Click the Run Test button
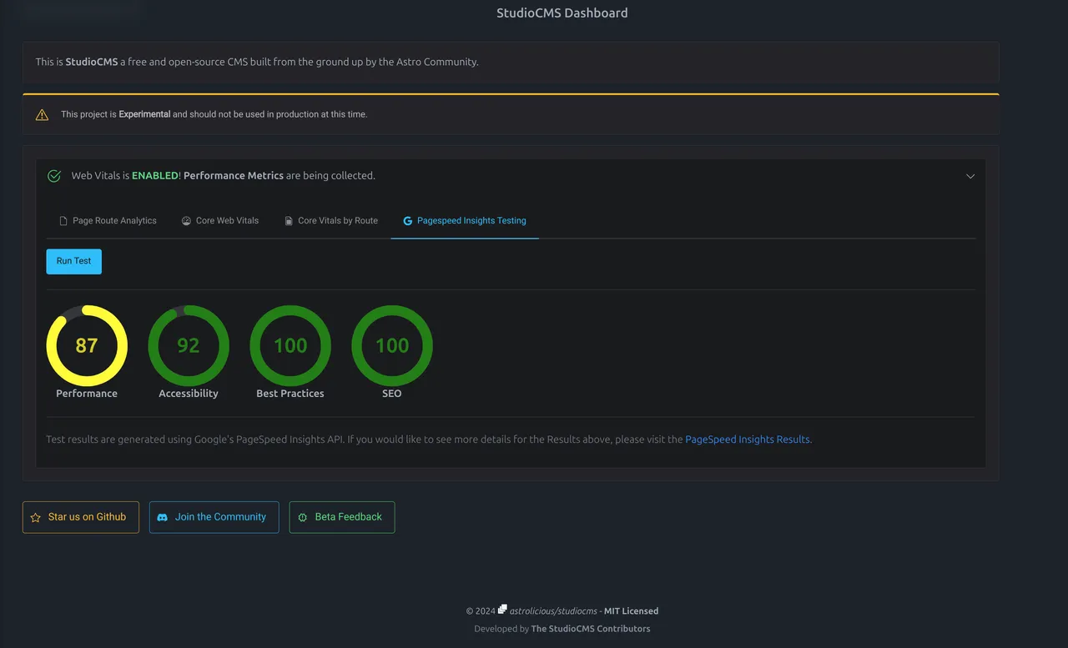This screenshot has width=1068, height=648. [x=74, y=261]
